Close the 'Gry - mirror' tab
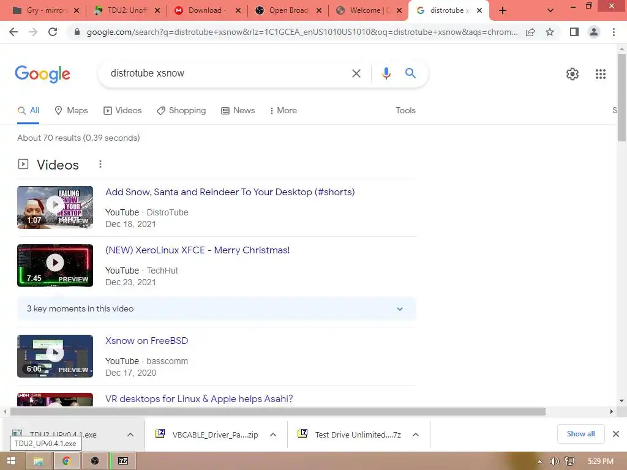 77,10
